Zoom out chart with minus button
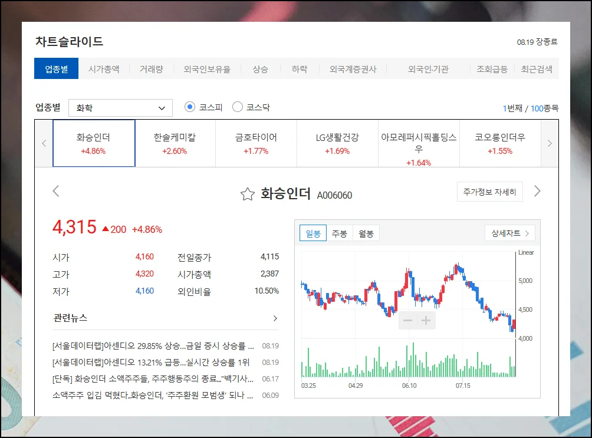This screenshot has width=592, height=438. click(x=408, y=321)
